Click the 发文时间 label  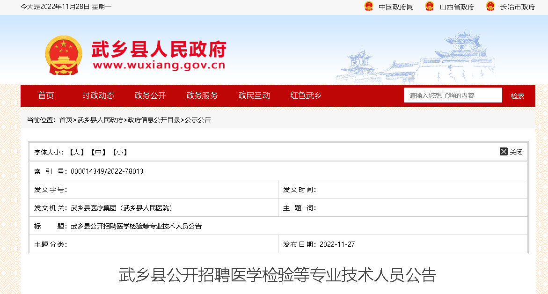pyautogui.click(x=300, y=190)
